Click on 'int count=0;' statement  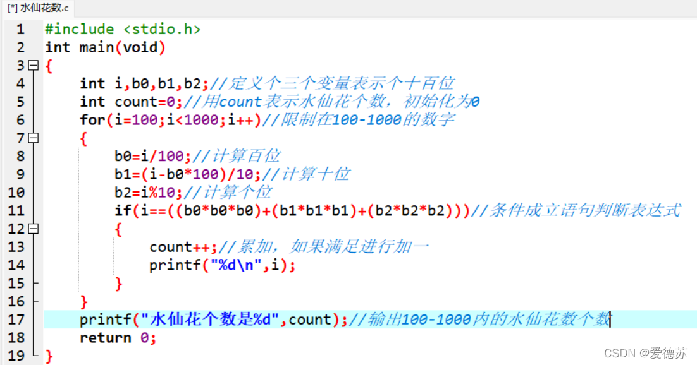131,102
